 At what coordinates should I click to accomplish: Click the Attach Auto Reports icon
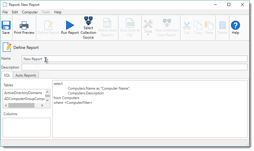[x=107, y=23]
